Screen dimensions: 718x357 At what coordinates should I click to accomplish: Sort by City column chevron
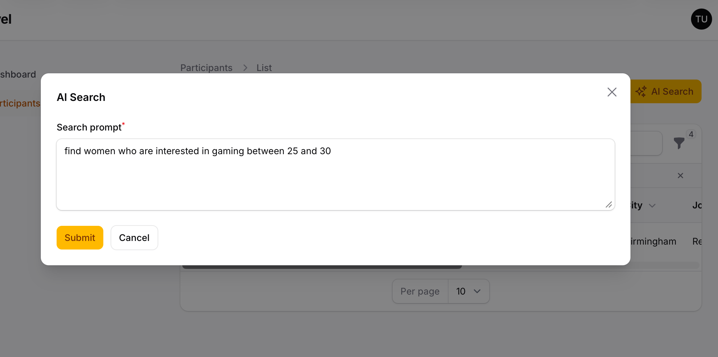pyautogui.click(x=652, y=205)
